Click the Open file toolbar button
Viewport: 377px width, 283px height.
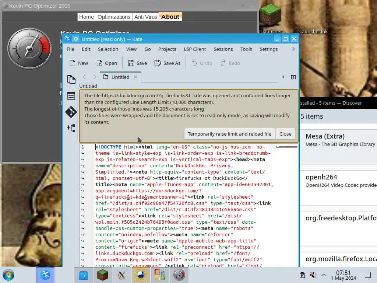point(107,63)
